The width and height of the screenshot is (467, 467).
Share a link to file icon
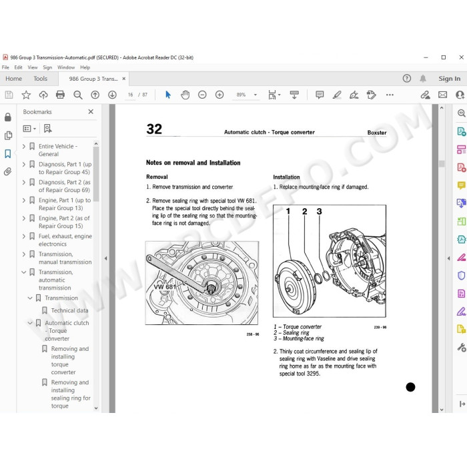[426, 95]
